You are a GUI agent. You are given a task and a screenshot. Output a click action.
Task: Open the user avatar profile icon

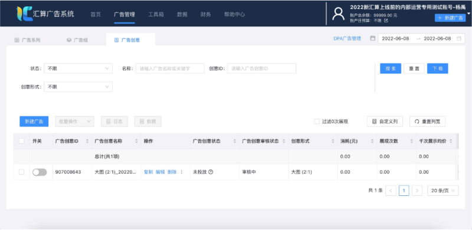[x=338, y=14]
